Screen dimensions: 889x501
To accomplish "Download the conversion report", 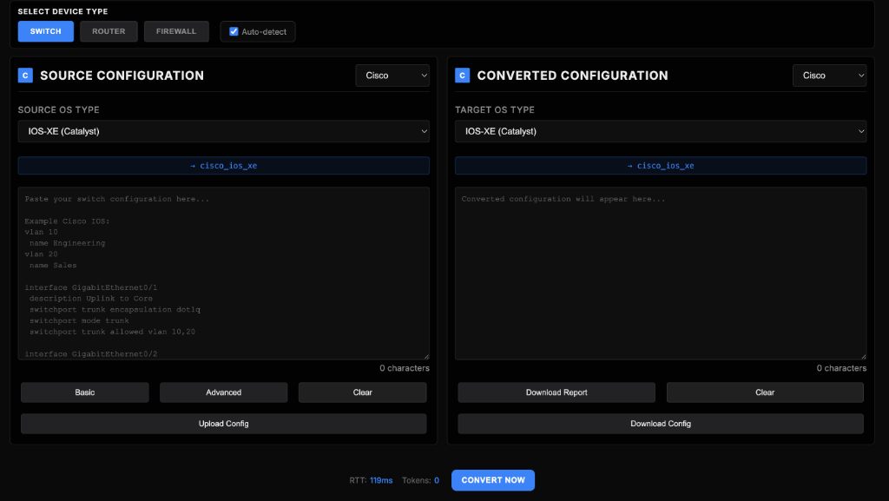I will tap(556, 392).
